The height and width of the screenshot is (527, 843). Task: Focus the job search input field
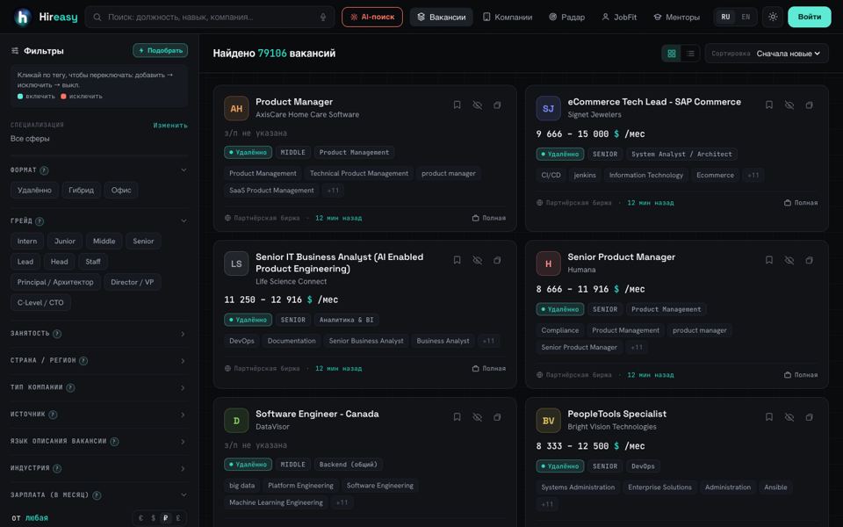coord(210,18)
